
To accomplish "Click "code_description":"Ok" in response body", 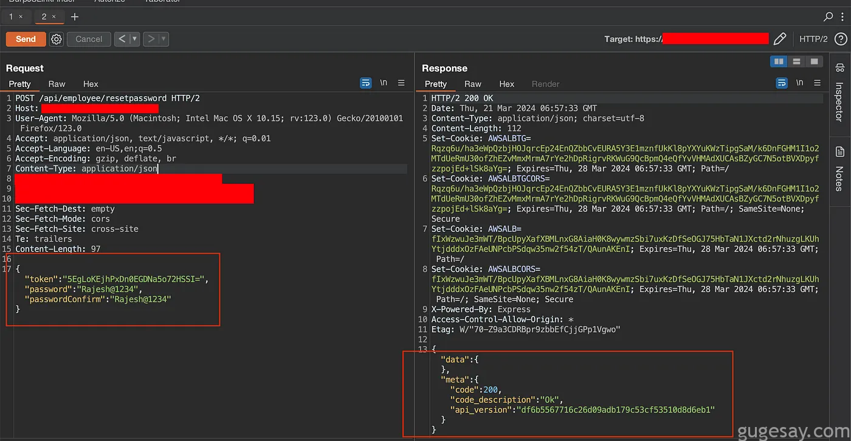I will pos(507,400).
